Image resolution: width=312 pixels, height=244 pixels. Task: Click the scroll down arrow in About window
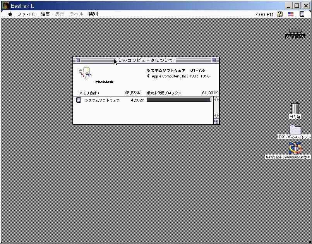[x=216, y=116]
